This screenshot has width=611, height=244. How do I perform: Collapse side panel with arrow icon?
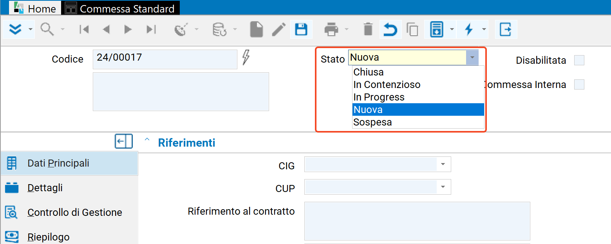click(x=124, y=141)
